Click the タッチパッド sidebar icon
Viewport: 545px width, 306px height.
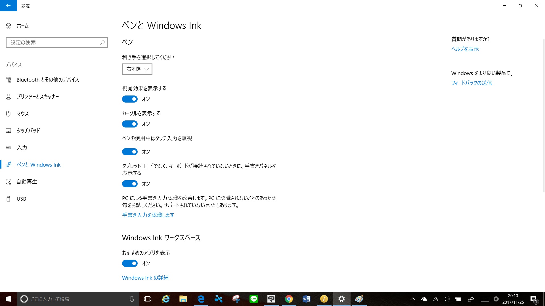[9, 131]
